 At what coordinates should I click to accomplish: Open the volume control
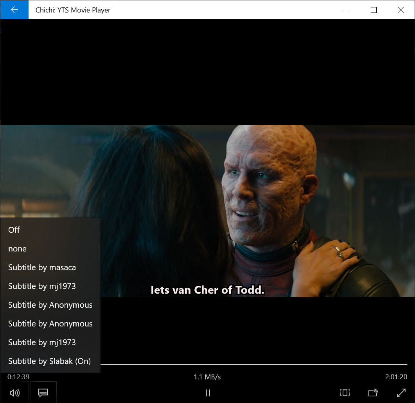[x=15, y=393]
